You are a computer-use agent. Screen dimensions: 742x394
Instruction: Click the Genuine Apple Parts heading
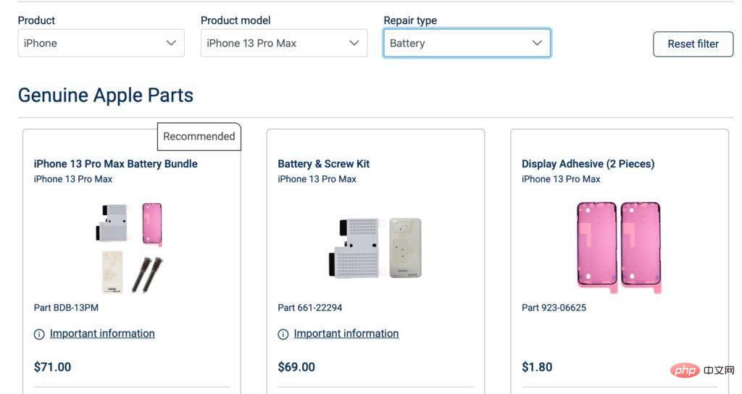pos(106,96)
